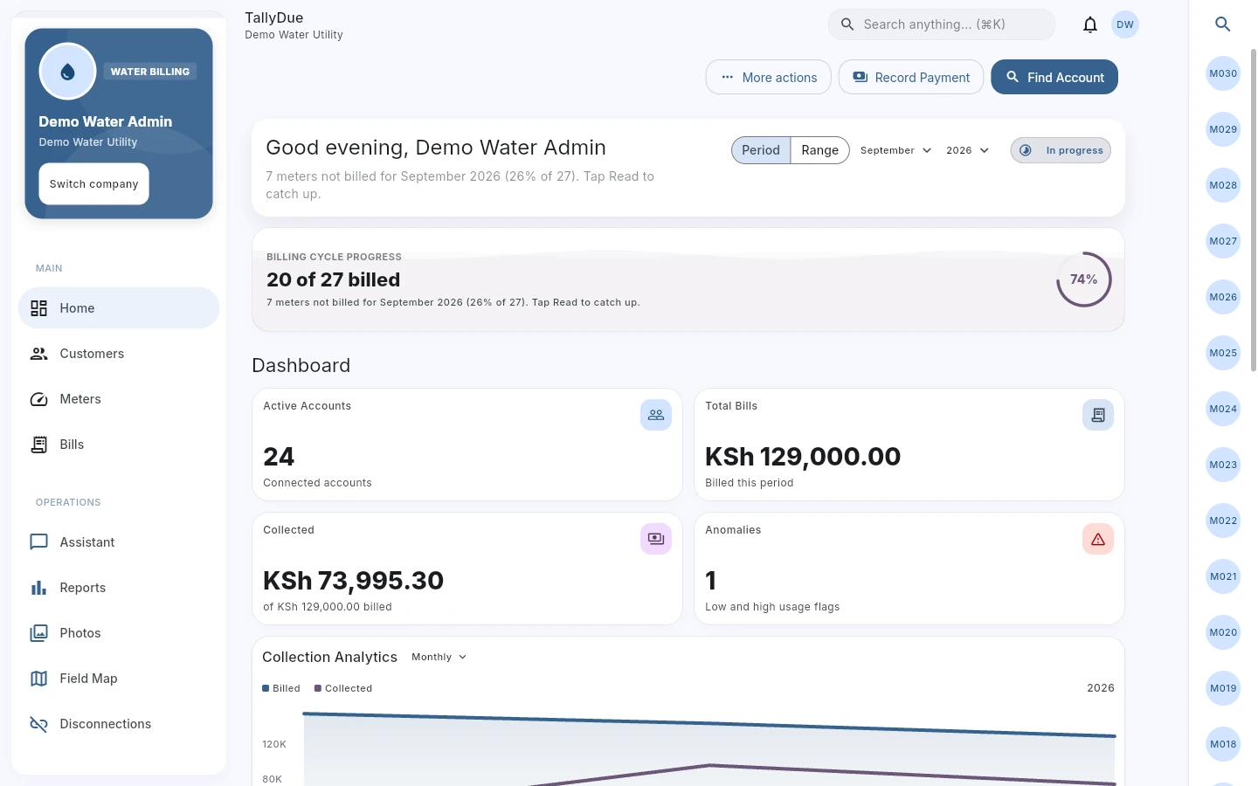Open meter M028 badge
This screenshot has height=786, width=1258.
[x=1223, y=185]
